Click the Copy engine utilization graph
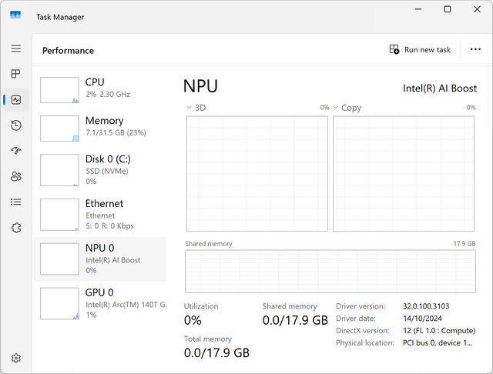 click(x=404, y=174)
